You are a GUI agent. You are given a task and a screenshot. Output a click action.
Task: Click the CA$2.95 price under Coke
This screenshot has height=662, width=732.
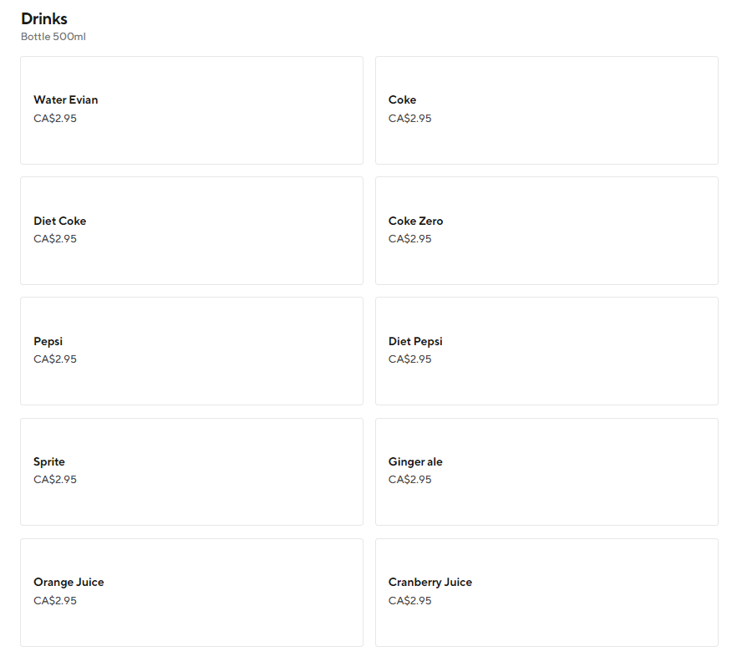pyautogui.click(x=410, y=119)
